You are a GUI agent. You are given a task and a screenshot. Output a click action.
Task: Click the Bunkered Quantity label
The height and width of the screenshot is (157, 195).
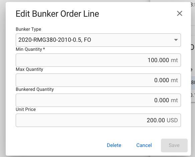[35, 89]
